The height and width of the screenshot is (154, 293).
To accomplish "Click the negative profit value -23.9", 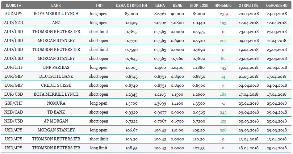I will tap(223, 14).
